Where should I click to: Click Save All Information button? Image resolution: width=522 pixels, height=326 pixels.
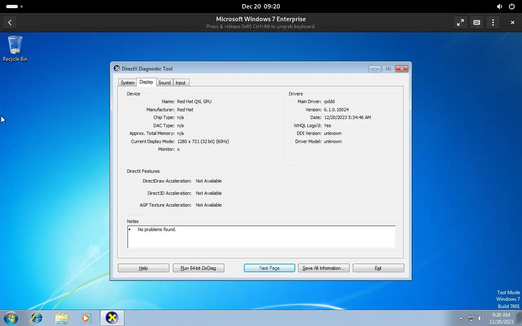[x=324, y=268]
